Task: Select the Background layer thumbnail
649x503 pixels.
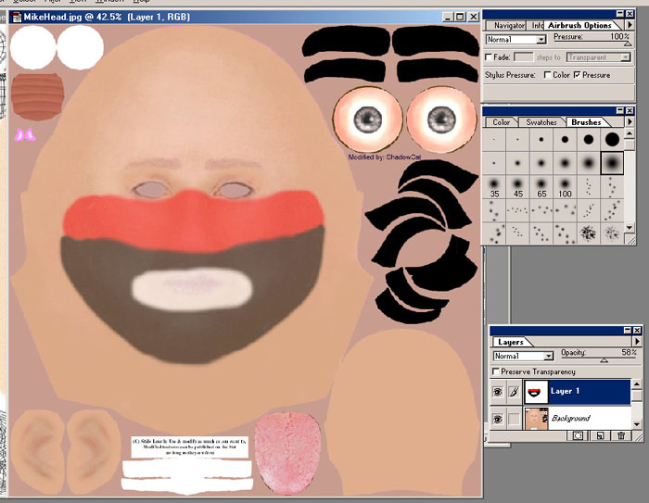Action: click(x=537, y=419)
